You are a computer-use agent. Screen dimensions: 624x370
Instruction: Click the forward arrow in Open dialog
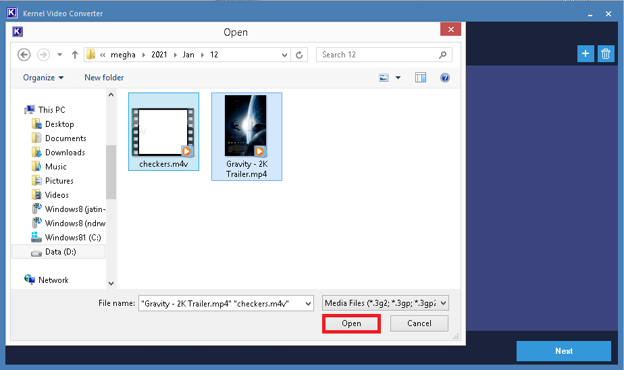43,55
